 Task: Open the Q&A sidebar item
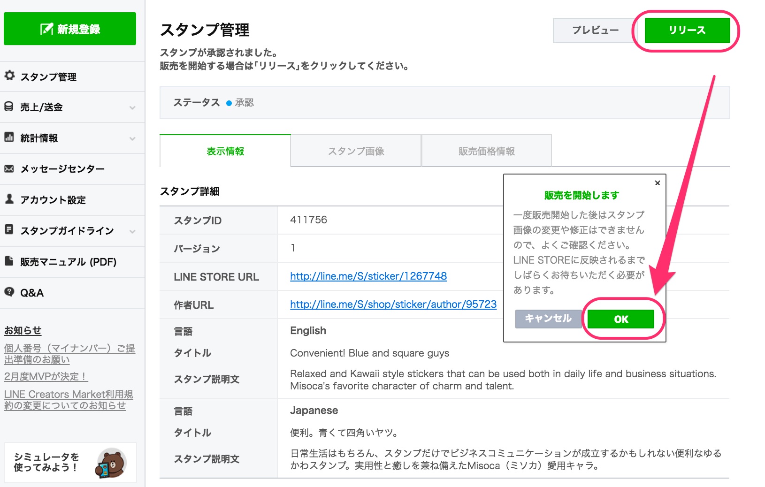[72, 293]
